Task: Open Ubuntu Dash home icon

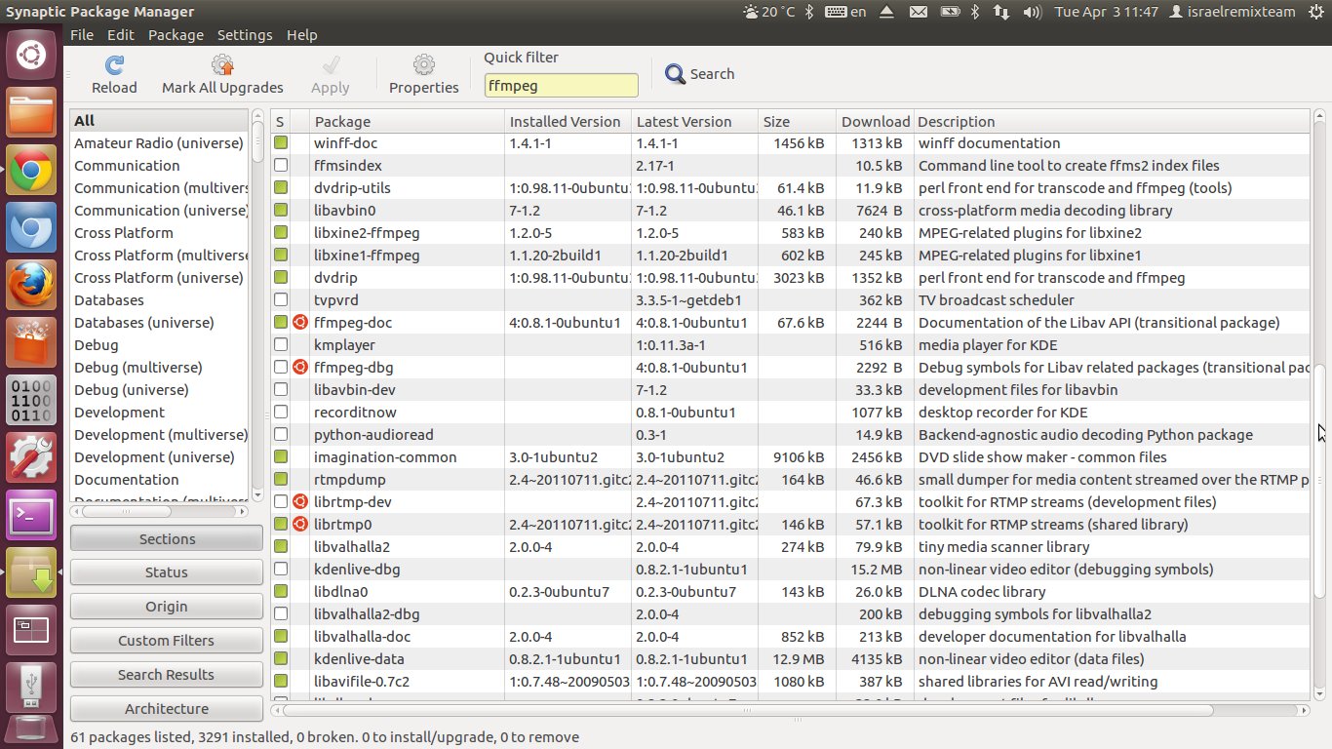Action: pos(31,56)
